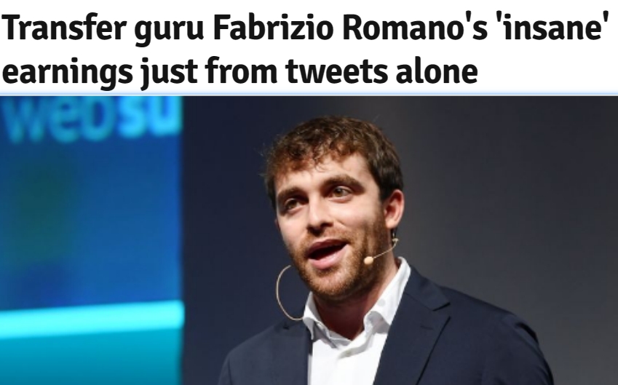Click the headset microphone tip in the photo
The image size is (618, 385).
368,260
